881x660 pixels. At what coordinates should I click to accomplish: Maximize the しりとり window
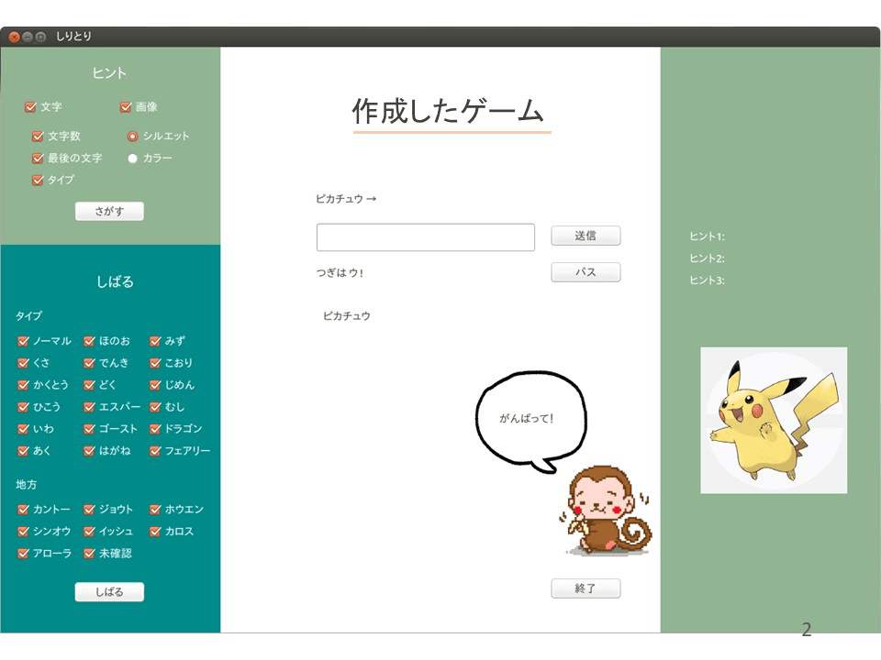[40, 37]
